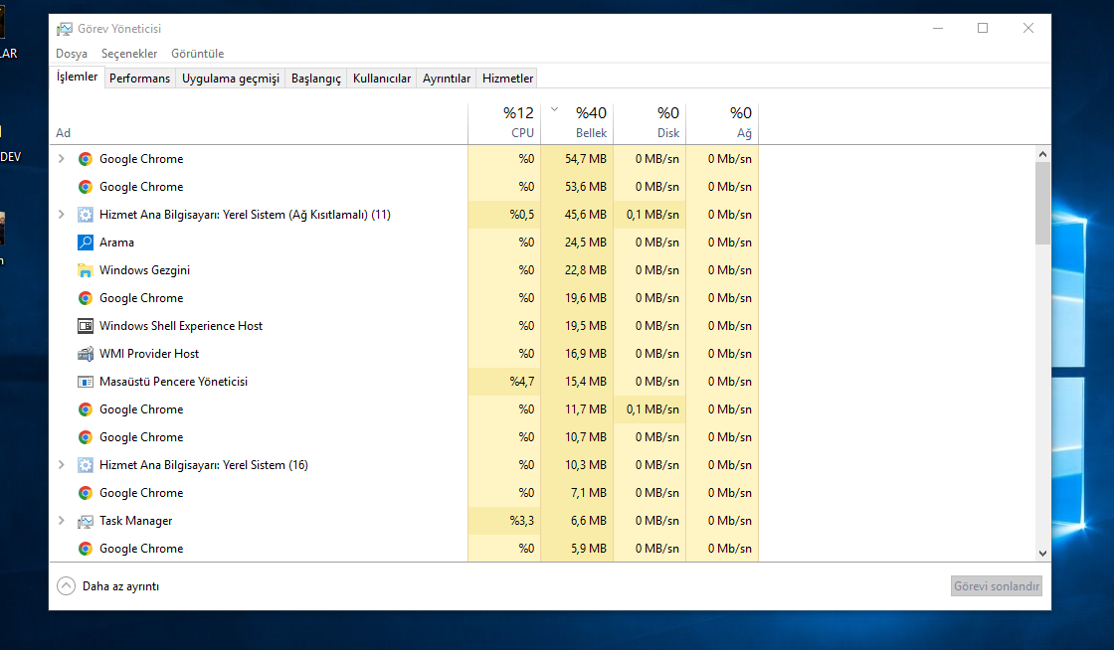Switch to the Performans tab
Image resolution: width=1114 pixels, height=650 pixels.
[x=140, y=79]
